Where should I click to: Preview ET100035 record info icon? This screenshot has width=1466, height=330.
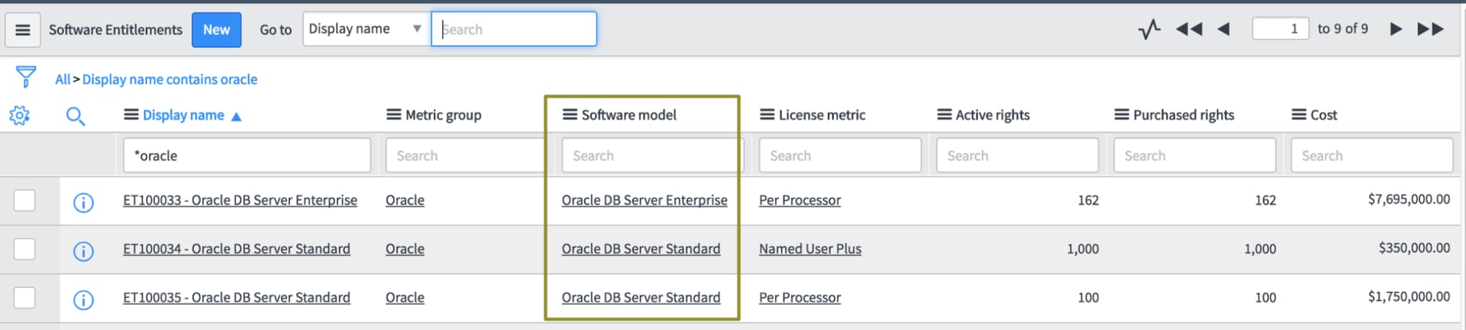[83, 300]
